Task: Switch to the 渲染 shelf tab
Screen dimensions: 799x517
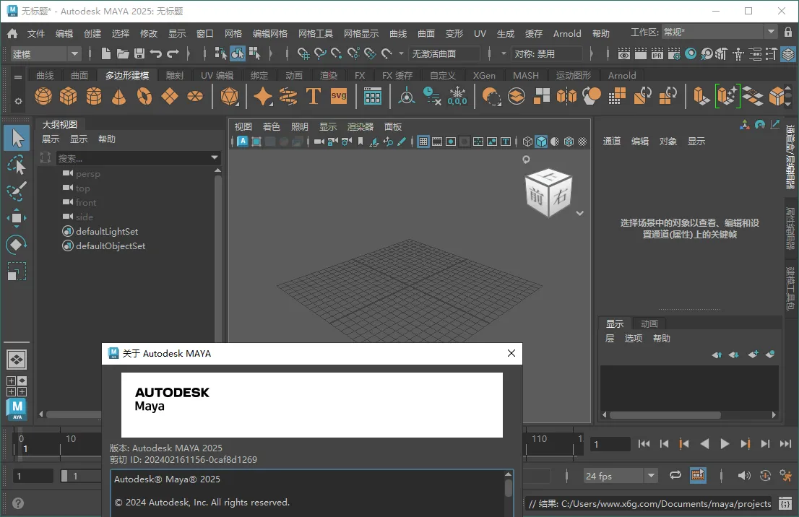Action: coord(329,75)
